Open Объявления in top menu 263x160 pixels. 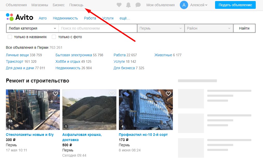click(x=16, y=5)
